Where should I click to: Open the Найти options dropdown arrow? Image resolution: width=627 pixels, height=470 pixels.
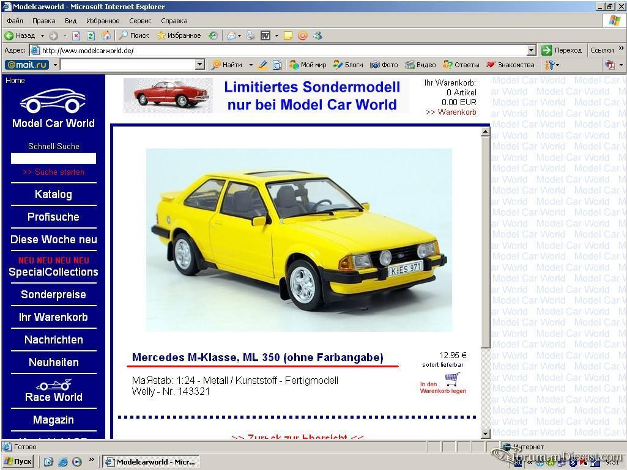click(251, 65)
